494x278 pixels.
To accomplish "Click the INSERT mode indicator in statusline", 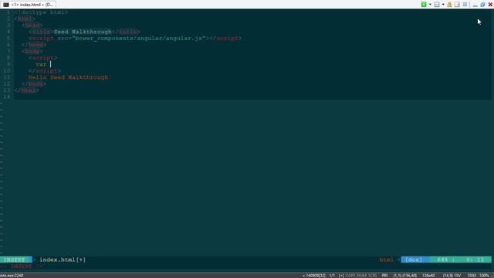I will point(15,259).
